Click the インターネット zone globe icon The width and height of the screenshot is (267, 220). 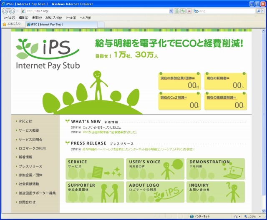point(192,216)
